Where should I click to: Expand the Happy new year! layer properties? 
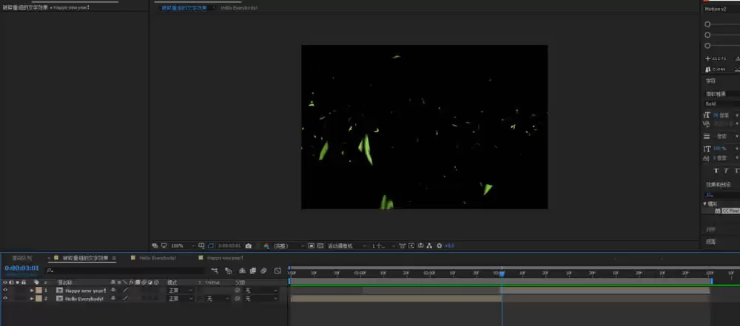click(x=32, y=290)
